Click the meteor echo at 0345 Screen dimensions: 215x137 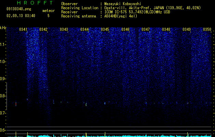click(105, 103)
